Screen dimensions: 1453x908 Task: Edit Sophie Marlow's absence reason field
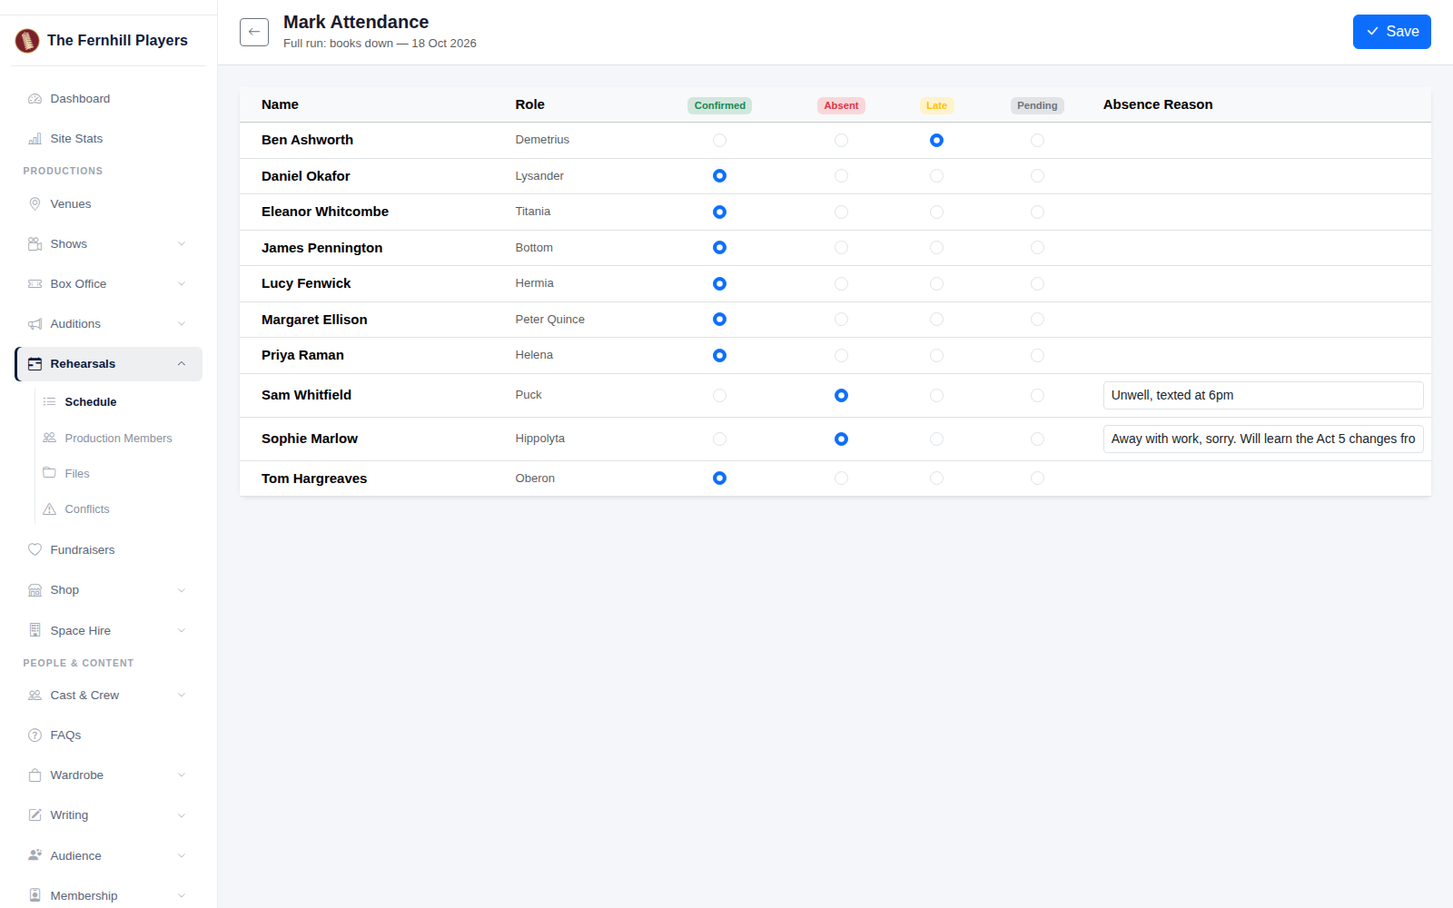[x=1263, y=439]
